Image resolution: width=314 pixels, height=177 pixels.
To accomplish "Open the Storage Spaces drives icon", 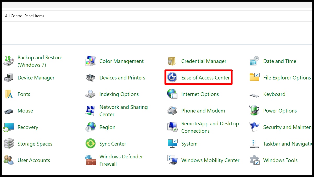I will 9,144.
